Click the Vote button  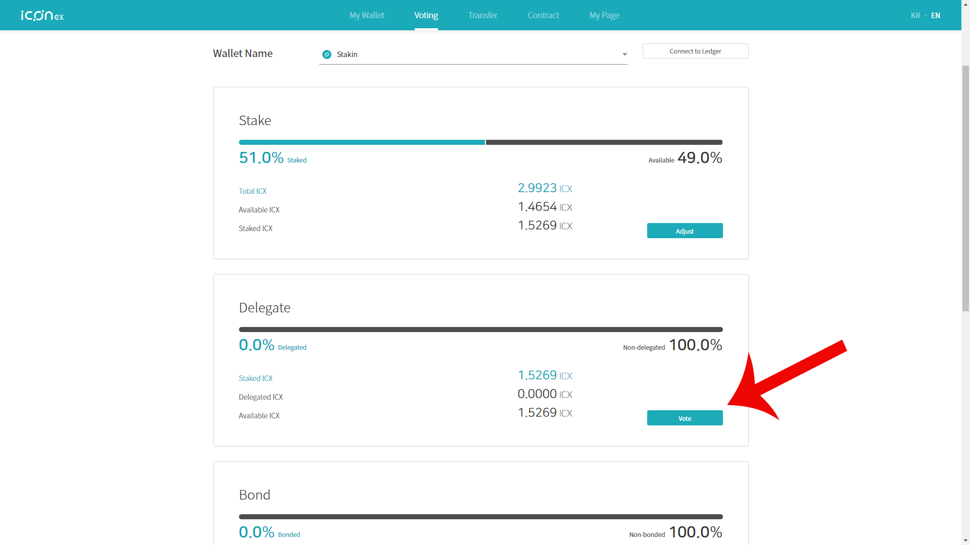[x=685, y=418]
